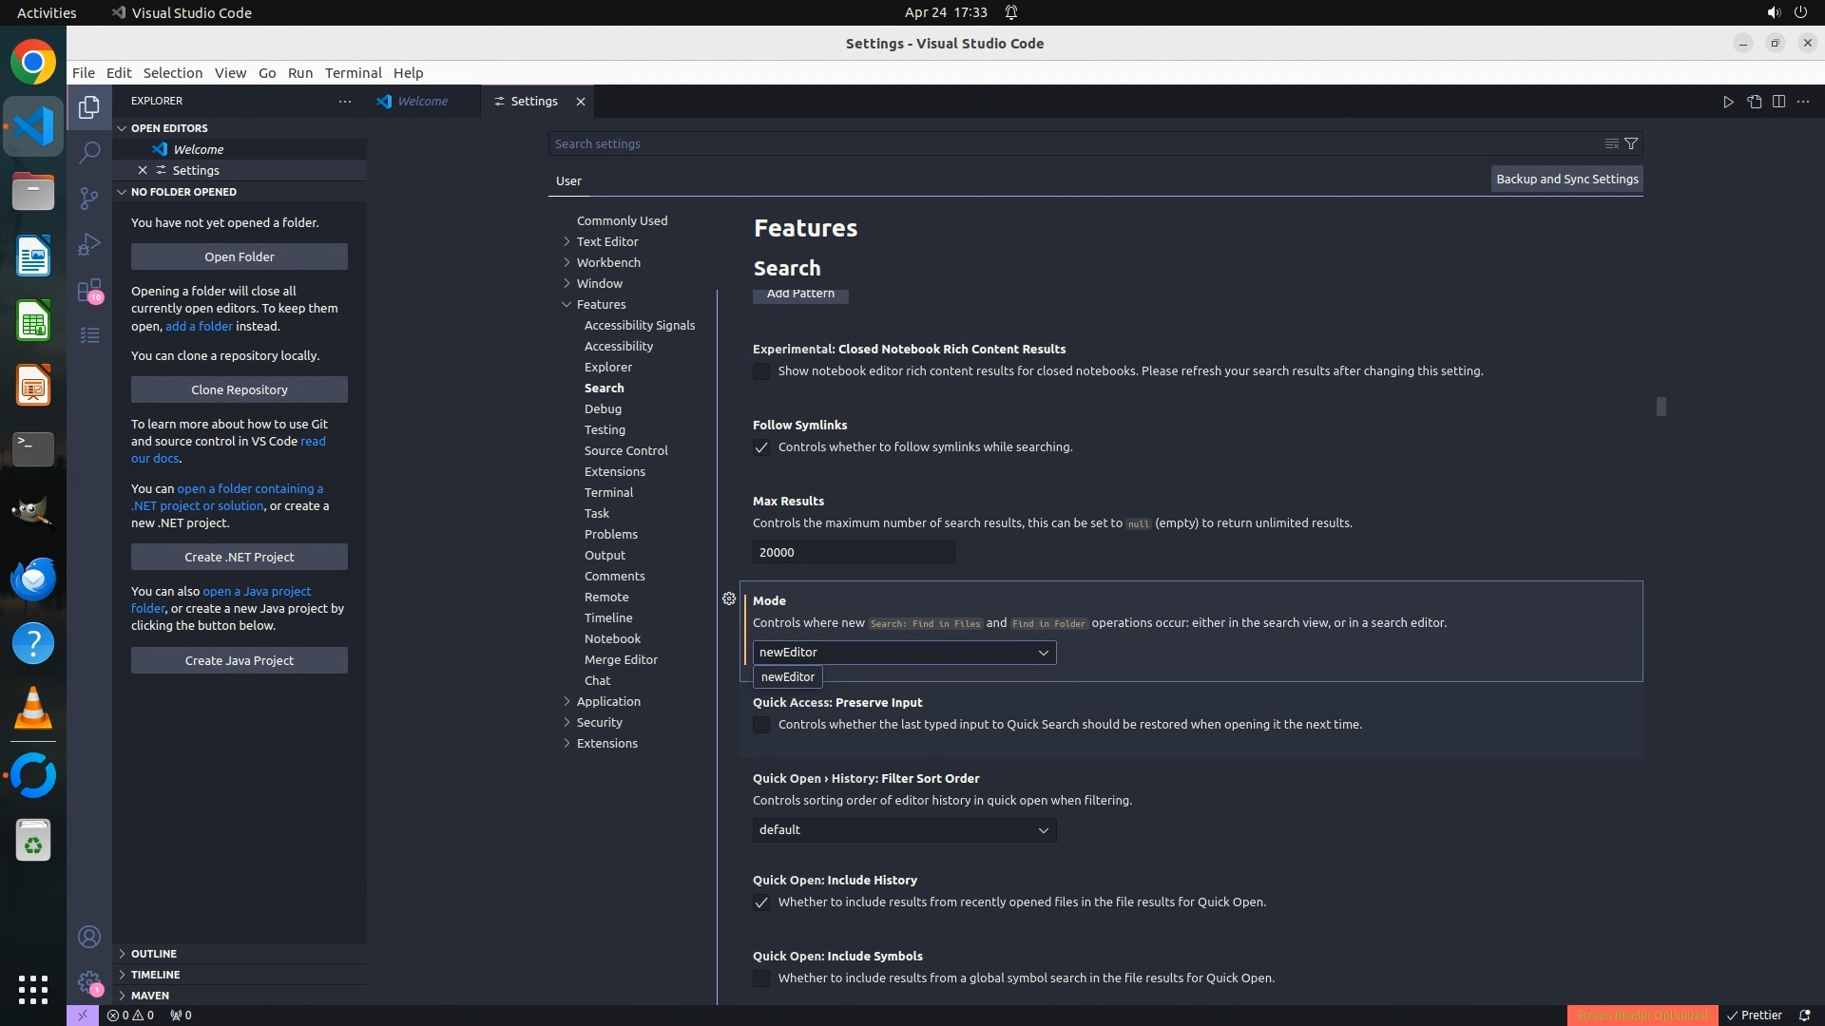Viewport: 1825px width, 1026px height.
Task: Click the filter settings funnel icon
Action: pyautogui.click(x=1631, y=143)
